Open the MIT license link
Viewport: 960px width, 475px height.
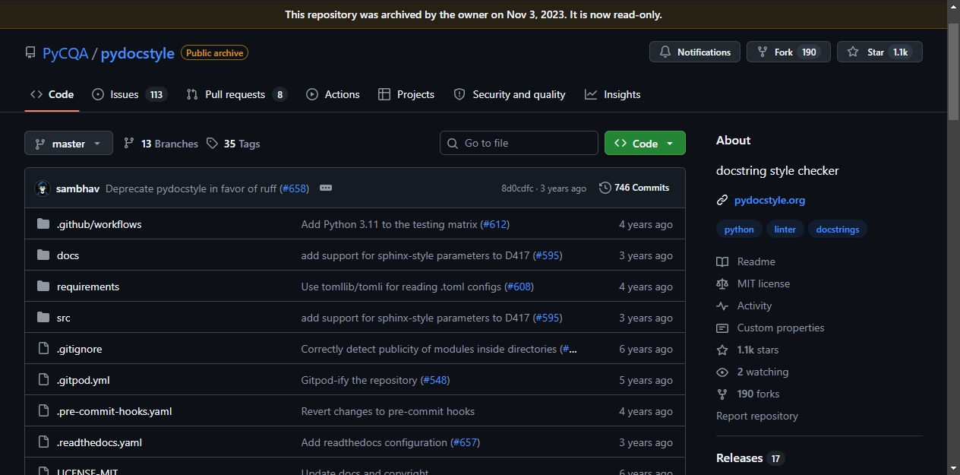click(763, 283)
